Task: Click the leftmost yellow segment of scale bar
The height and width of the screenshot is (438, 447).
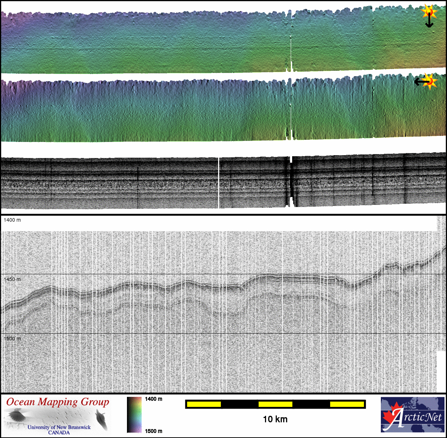Action: tap(204, 404)
